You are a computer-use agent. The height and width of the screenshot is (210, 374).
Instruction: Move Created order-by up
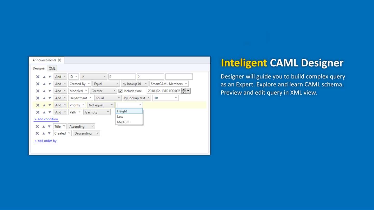(x=44, y=133)
